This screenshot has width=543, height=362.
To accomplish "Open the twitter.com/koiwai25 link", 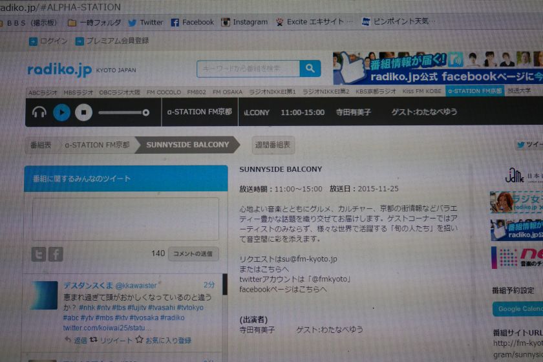I will tap(107, 328).
